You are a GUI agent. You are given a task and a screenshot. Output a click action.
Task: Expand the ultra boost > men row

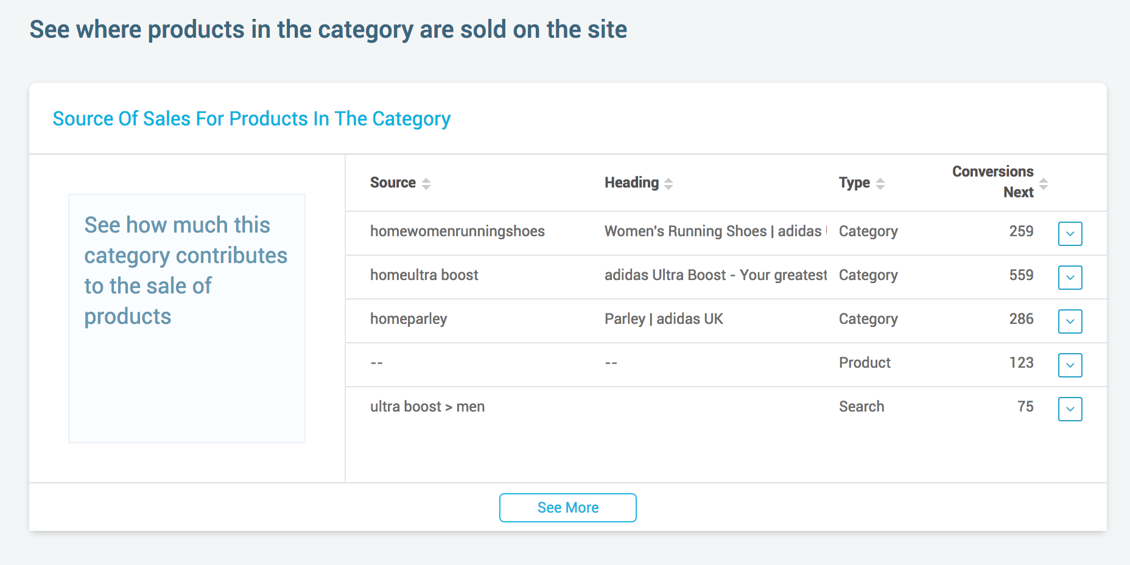[1070, 409]
